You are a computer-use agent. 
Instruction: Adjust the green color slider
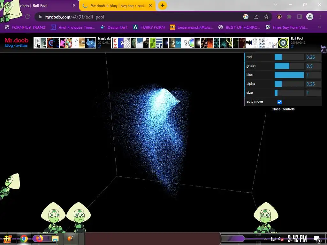[x=289, y=66]
